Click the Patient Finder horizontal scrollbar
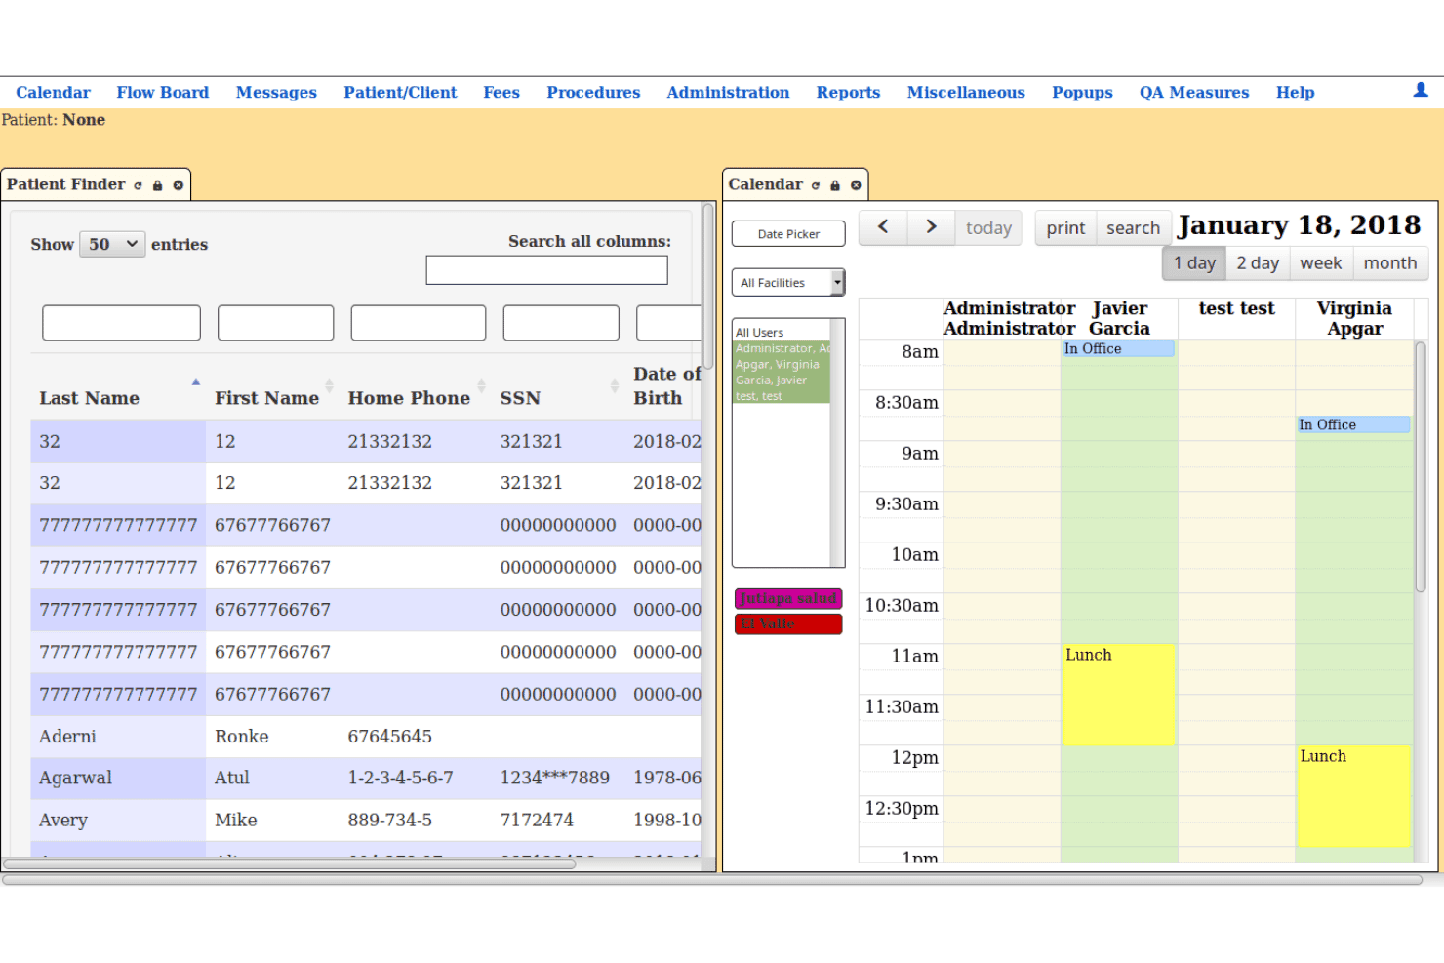The image size is (1444, 963). tap(290, 863)
